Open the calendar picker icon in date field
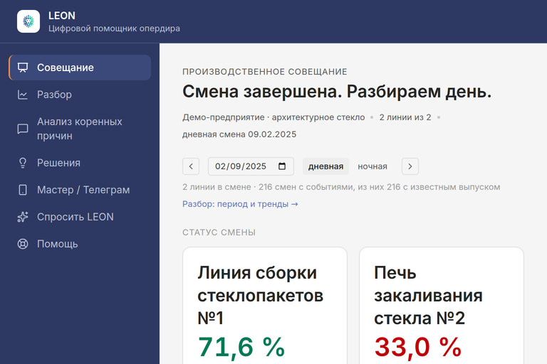 tap(282, 166)
